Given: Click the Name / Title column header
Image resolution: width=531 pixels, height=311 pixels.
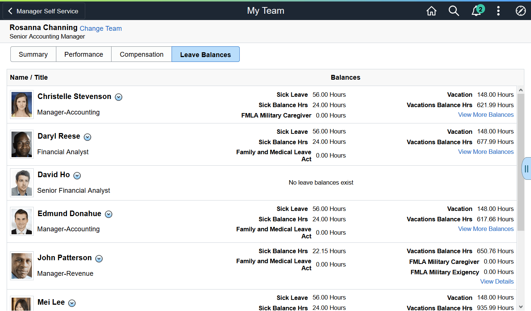Looking at the screenshot, I should tap(29, 77).
